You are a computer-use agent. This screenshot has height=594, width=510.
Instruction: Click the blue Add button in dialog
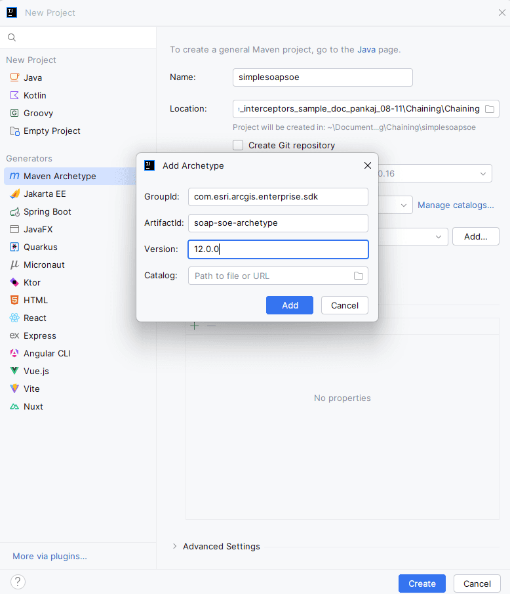click(x=289, y=305)
